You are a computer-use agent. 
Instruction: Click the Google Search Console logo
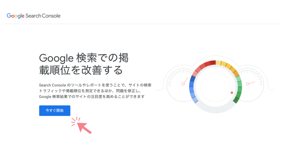33,16
